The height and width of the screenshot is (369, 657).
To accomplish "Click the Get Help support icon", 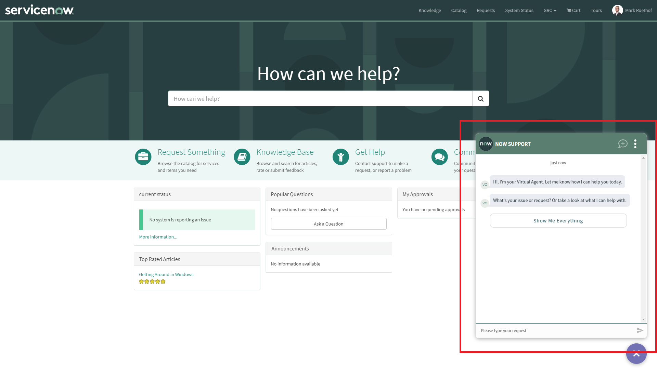I will 341,157.
